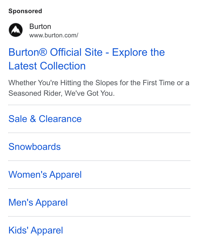The image size is (199, 244).
Task: Open the Sale & Clearance sitelink
Action: pos(45,119)
